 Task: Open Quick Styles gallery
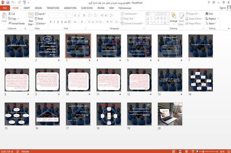(181, 19)
